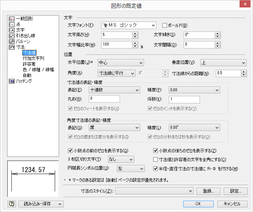Open the 読み込み・保存 menu button
Image resolution: width=253 pixels, height=212 pixels.
(41, 204)
